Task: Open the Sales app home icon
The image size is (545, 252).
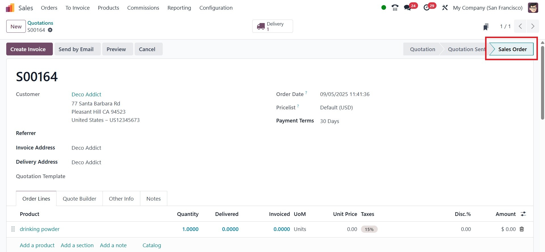Action: pos(10,8)
